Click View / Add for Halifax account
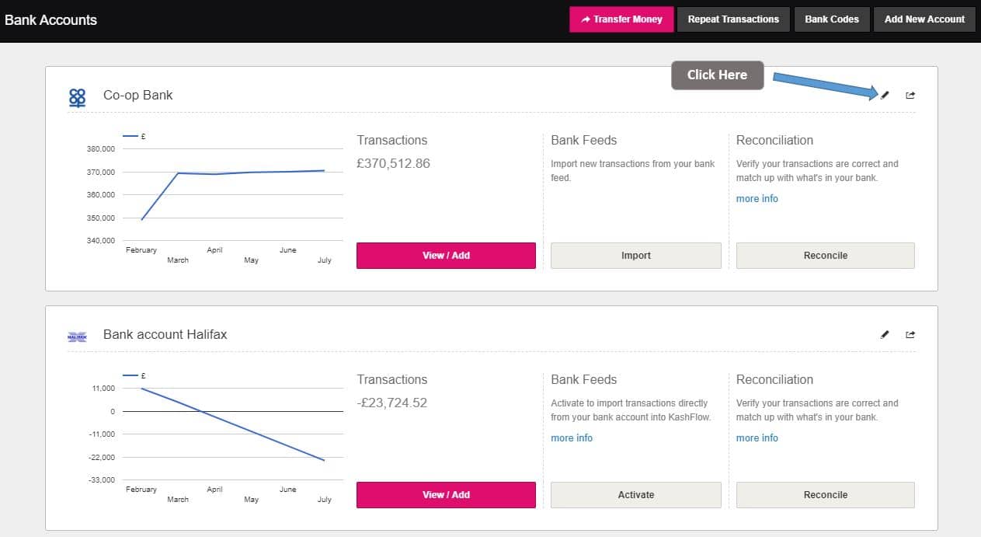 [x=446, y=495]
